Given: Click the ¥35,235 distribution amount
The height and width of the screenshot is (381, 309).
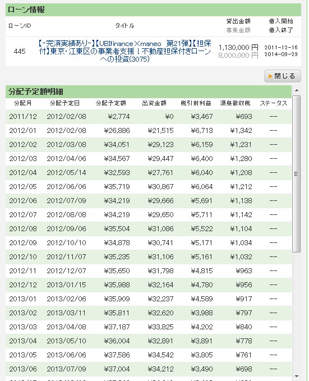Looking at the screenshot, I should [x=117, y=257].
